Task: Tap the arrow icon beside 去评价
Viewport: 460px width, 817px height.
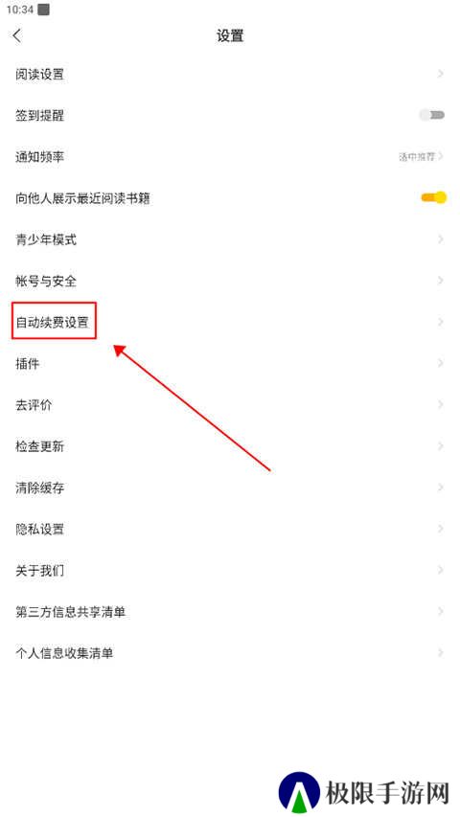Action: click(441, 405)
